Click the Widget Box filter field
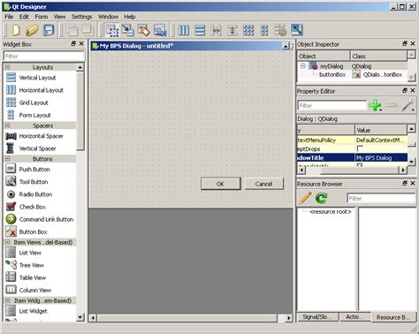The height and width of the screenshot is (334, 419). (44, 56)
